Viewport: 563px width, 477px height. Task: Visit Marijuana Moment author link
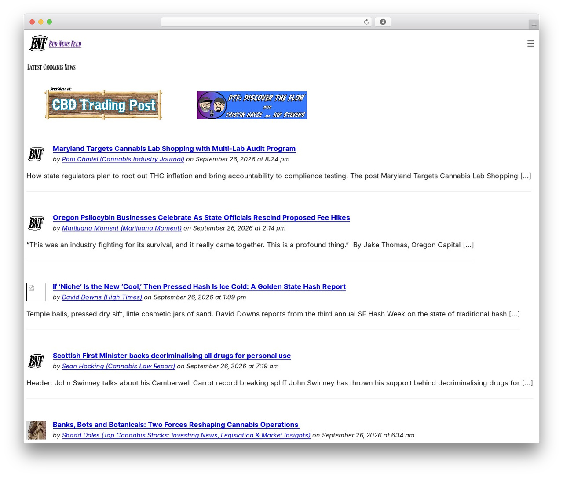[122, 228]
